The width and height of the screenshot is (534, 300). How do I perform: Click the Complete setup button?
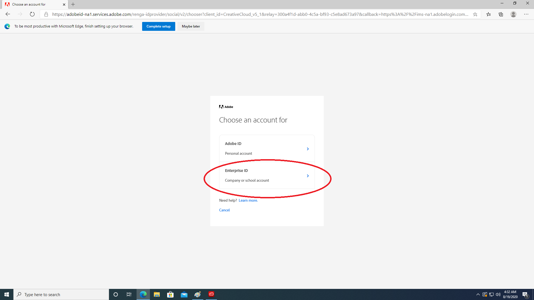pos(159,26)
